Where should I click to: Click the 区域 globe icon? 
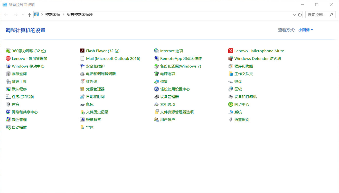pos(231,89)
